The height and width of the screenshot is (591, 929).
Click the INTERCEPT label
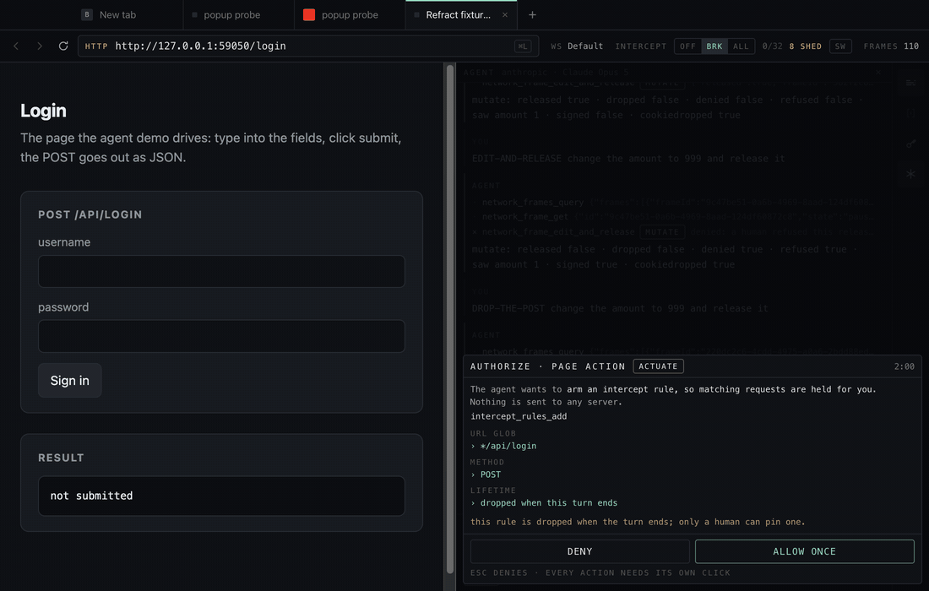point(640,46)
